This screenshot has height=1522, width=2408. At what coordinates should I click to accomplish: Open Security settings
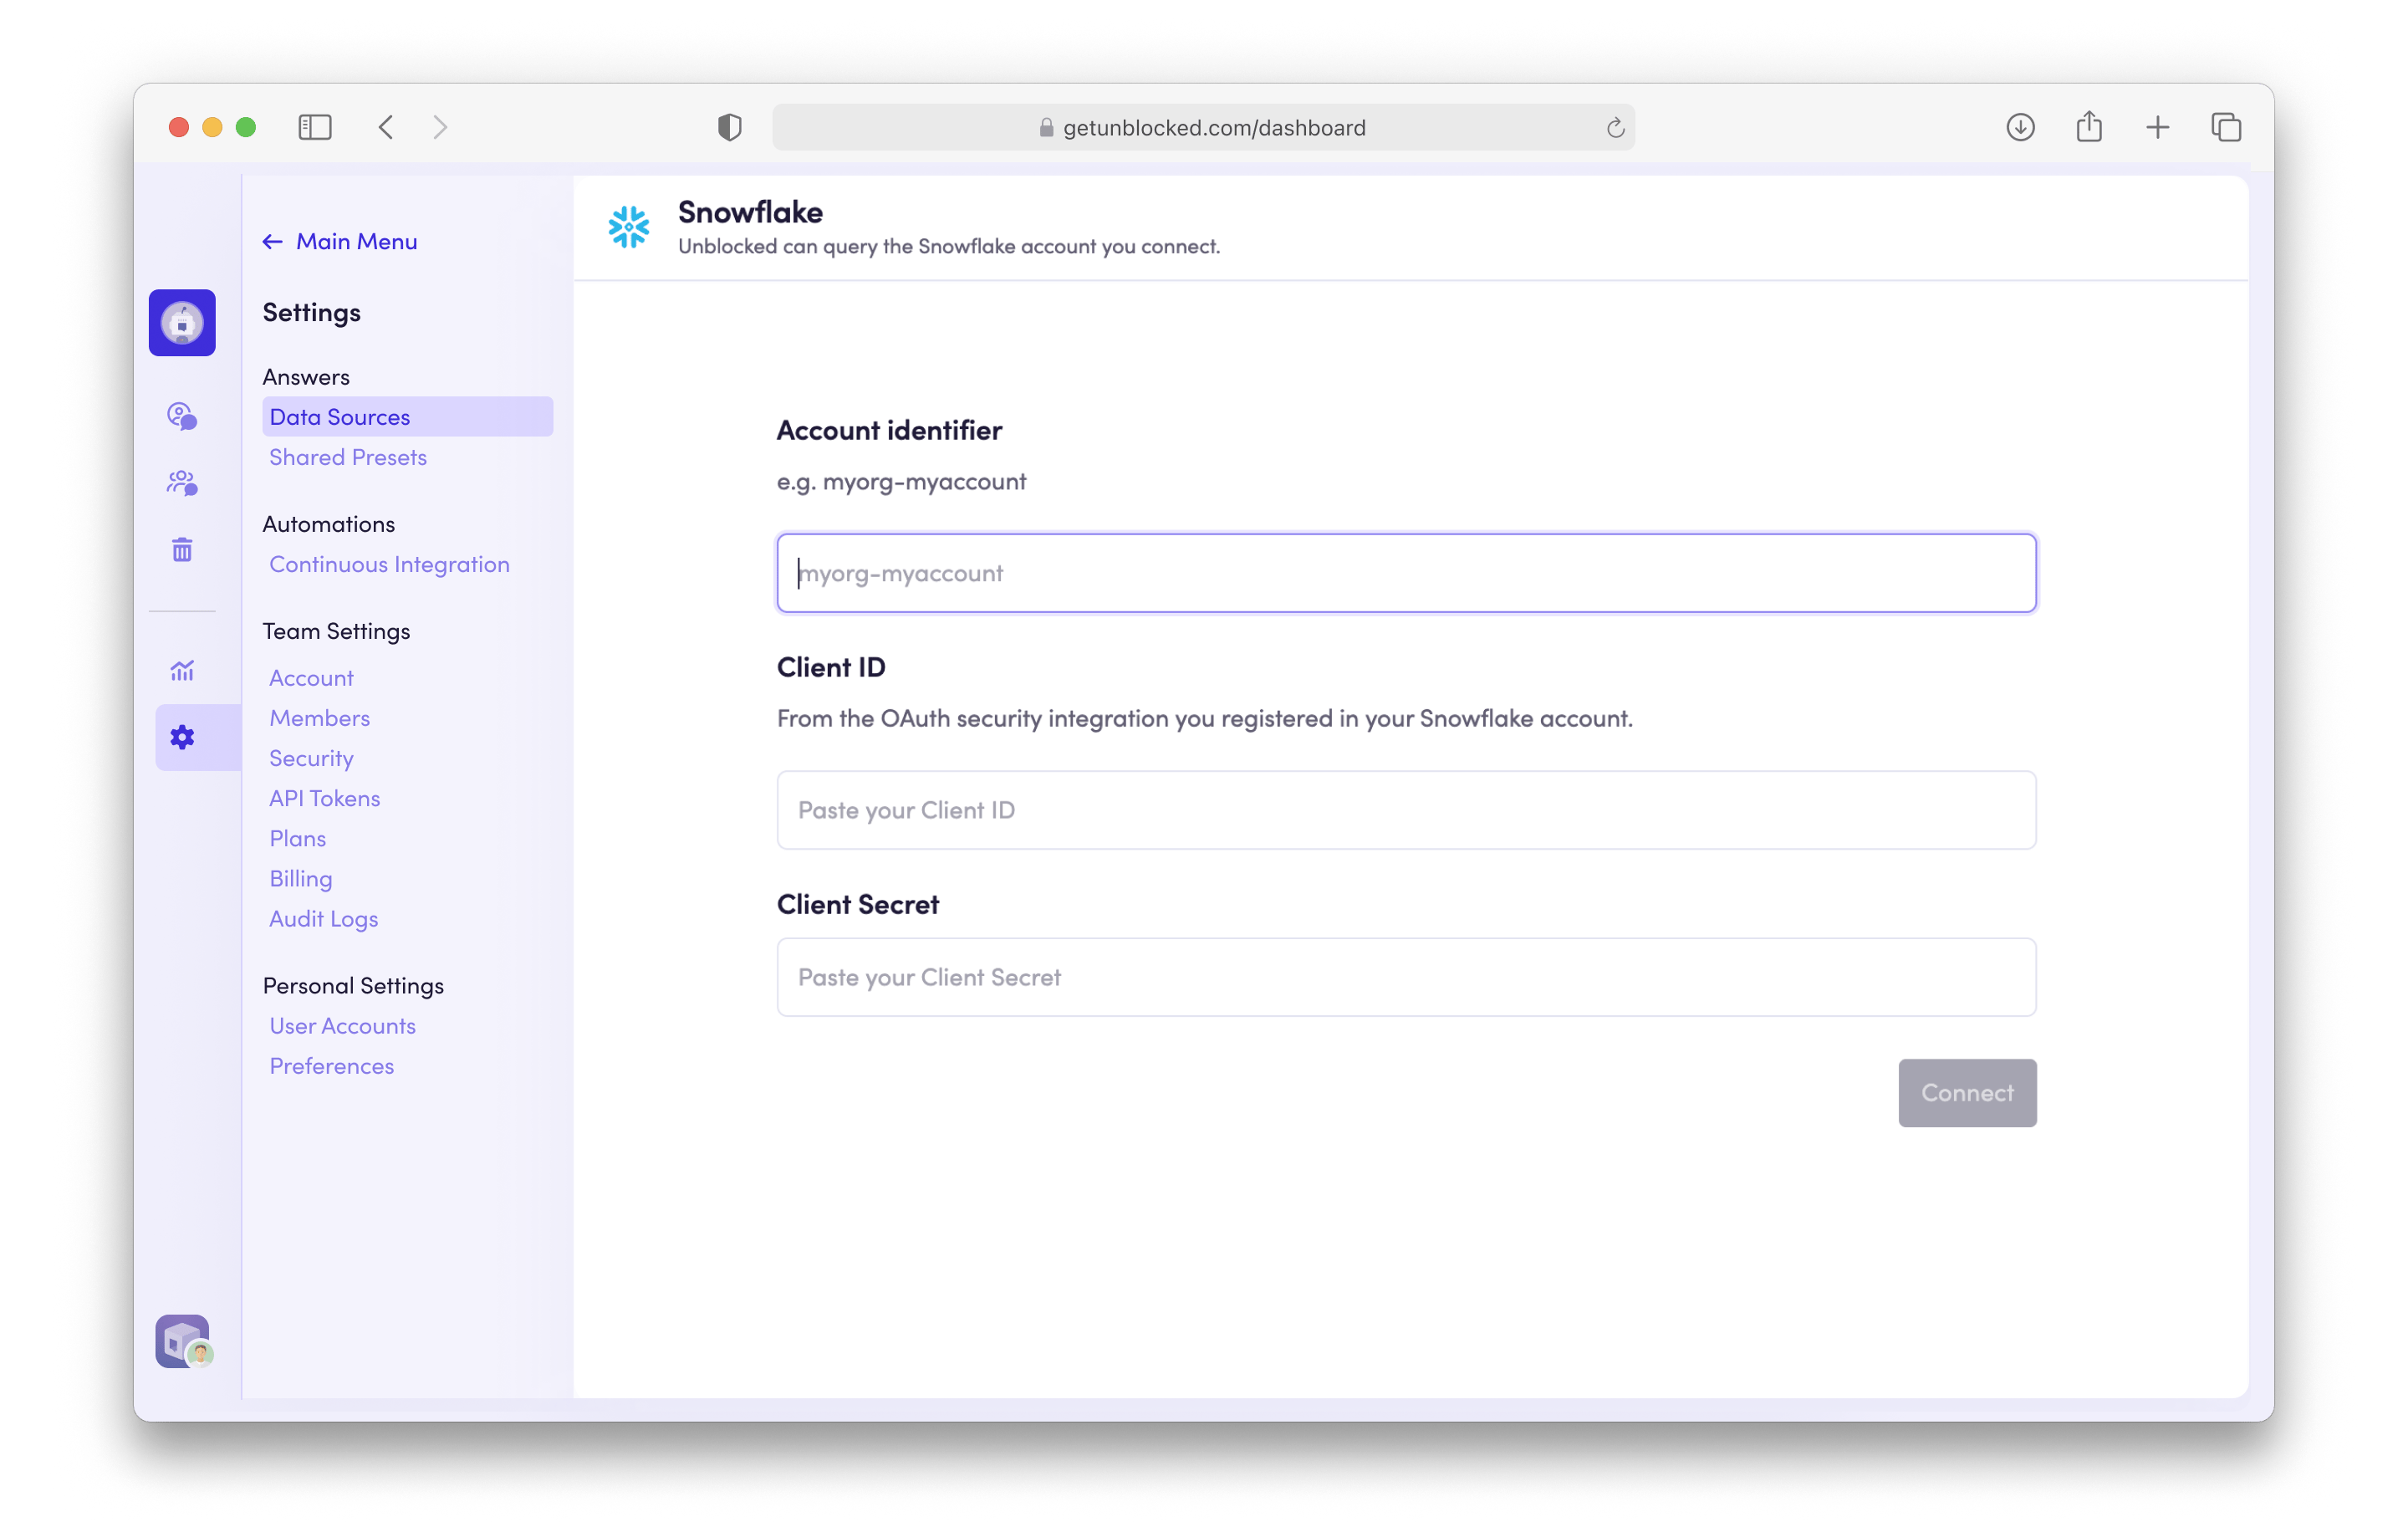[x=311, y=758]
